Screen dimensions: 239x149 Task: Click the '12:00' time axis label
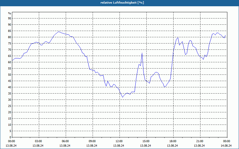tap(119, 141)
